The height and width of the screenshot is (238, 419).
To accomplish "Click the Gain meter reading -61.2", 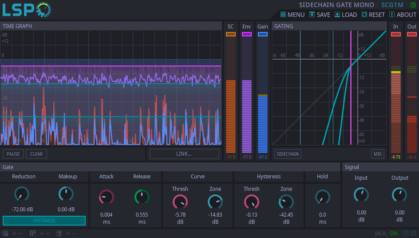I will click(x=263, y=157).
